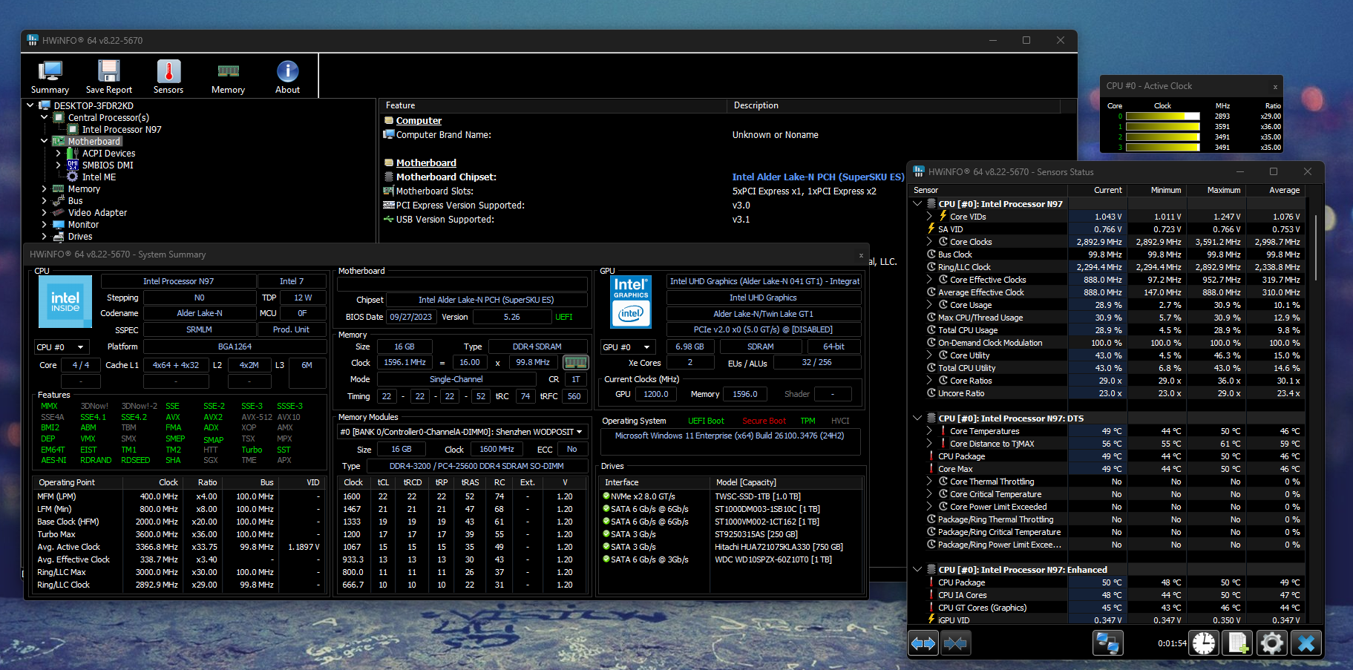Viewport: 1353px width, 670px height.
Task: Open Sensors from the main toolbar
Action: [168, 76]
